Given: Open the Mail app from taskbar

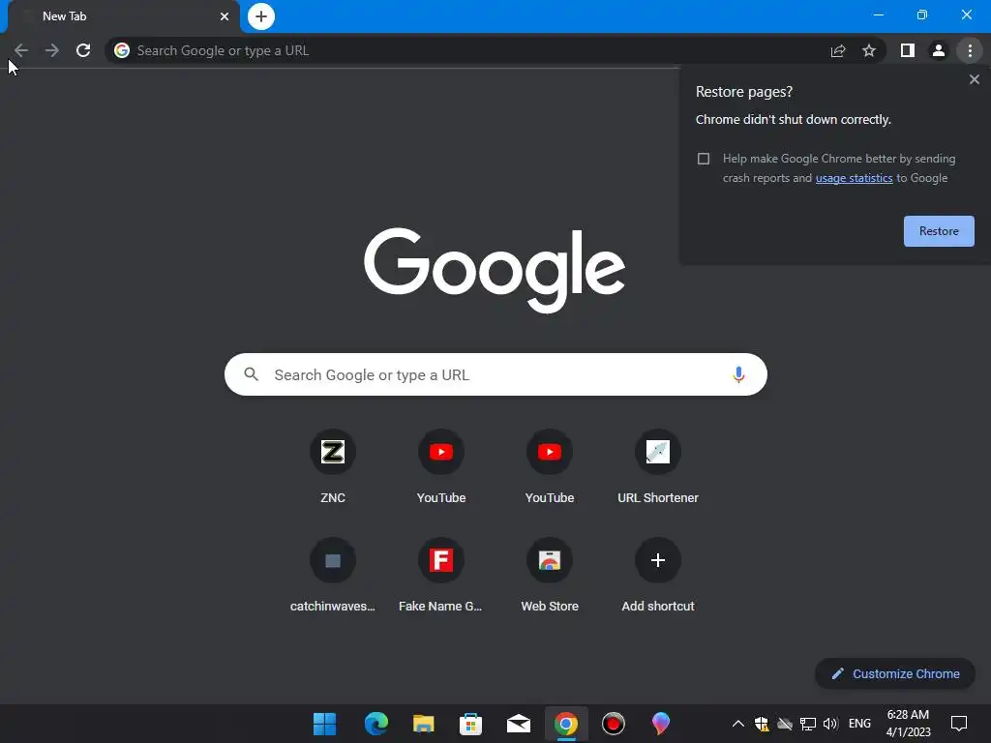Looking at the screenshot, I should coord(519,724).
